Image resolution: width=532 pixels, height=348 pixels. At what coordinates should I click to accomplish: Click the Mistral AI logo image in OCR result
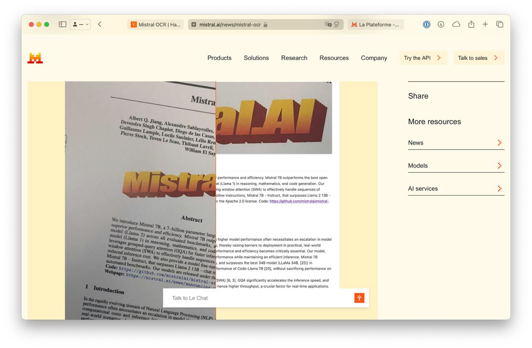point(274,118)
